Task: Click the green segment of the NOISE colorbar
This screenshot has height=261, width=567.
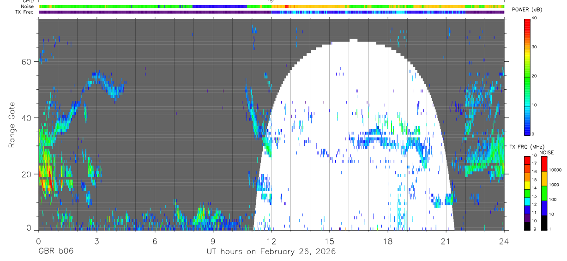Action: click(x=544, y=193)
